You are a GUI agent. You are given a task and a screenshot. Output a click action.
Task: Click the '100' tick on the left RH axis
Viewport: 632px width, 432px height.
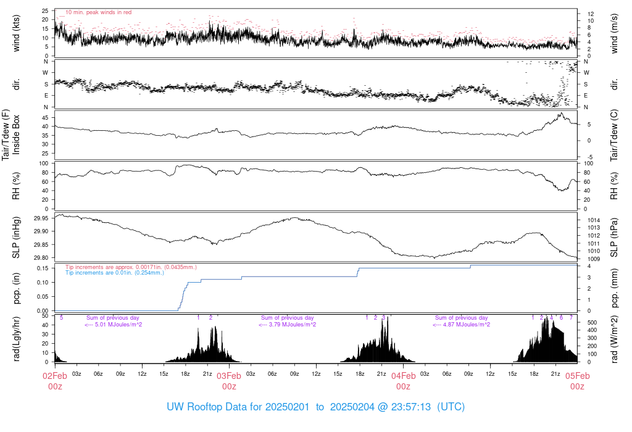point(44,164)
